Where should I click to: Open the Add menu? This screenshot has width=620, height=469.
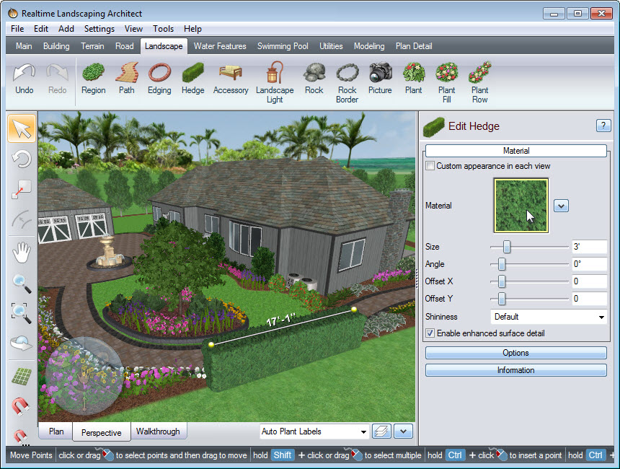pyautogui.click(x=66, y=29)
